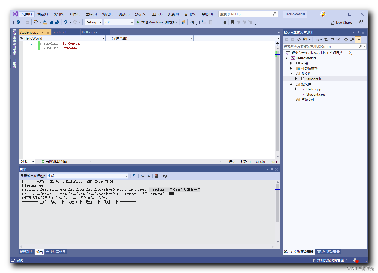This screenshot has width=378, height=273.
Task: Click the Navigate Backward arrow icon
Action: point(18,22)
